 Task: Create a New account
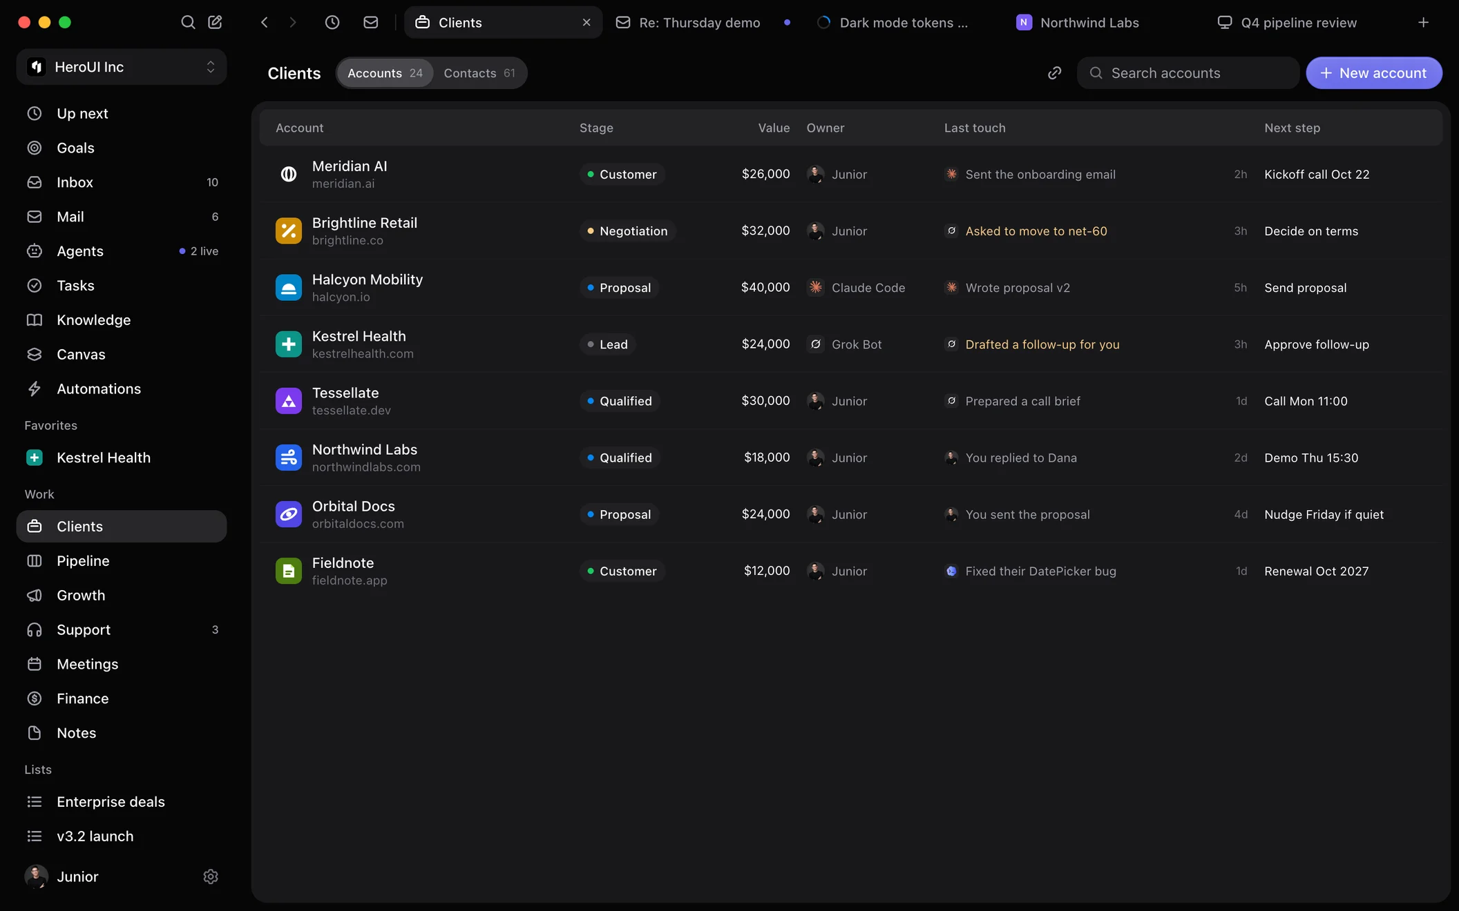pyautogui.click(x=1373, y=73)
